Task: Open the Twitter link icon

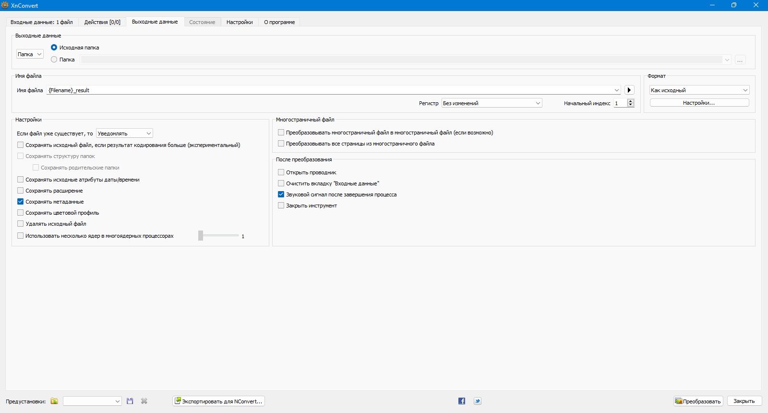Action: (477, 401)
